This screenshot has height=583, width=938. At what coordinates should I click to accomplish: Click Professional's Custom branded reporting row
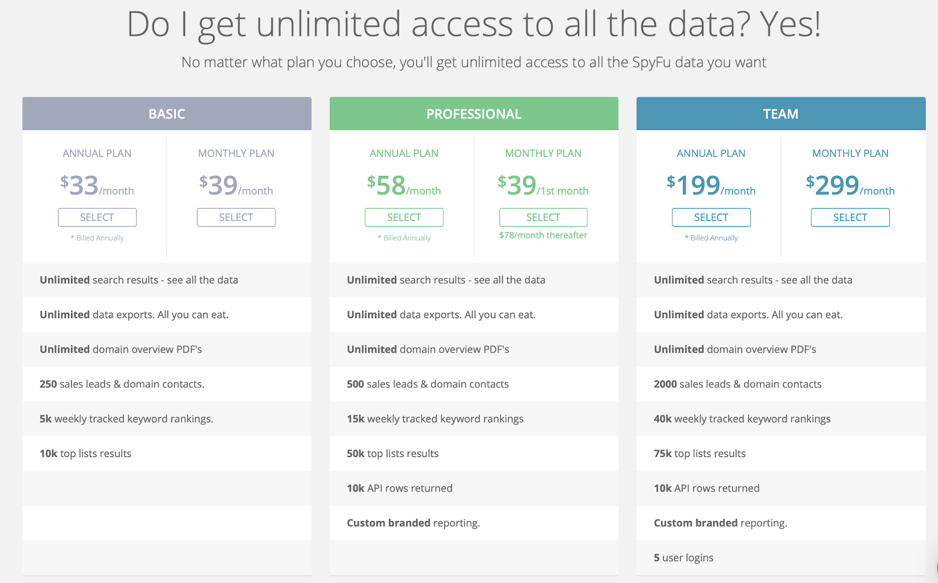413,523
